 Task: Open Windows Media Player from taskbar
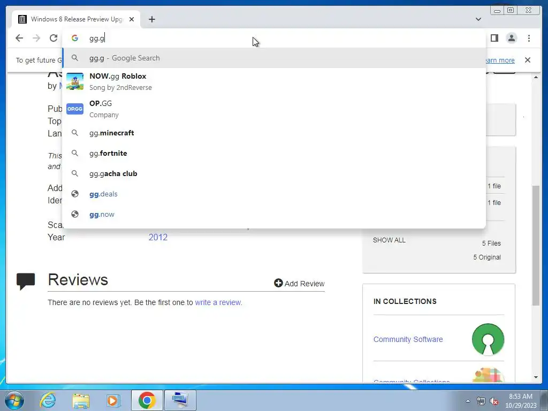tap(113, 400)
